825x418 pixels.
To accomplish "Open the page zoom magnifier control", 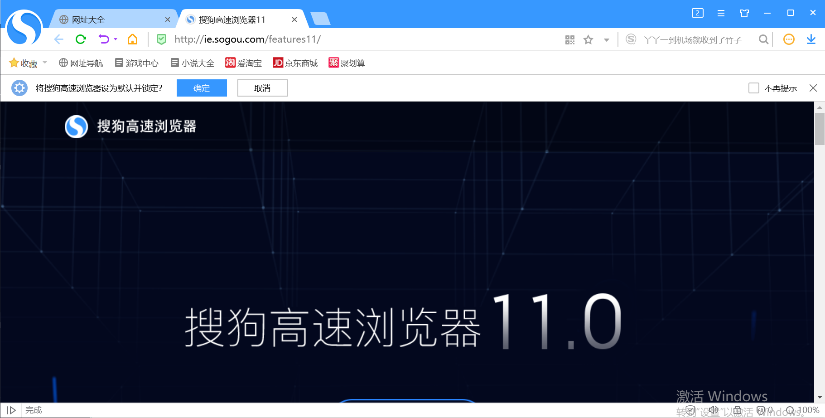I will (790, 410).
